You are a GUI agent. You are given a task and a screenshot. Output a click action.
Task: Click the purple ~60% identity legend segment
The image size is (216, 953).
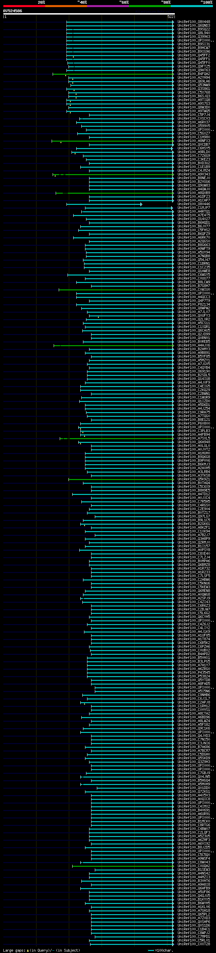tap(108, 6)
